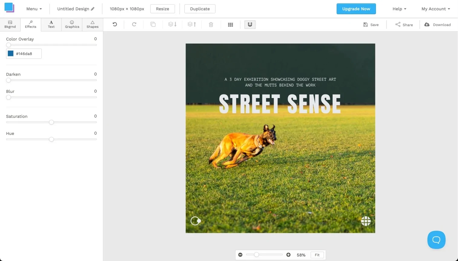Switch to the Graphics tab

click(x=72, y=24)
